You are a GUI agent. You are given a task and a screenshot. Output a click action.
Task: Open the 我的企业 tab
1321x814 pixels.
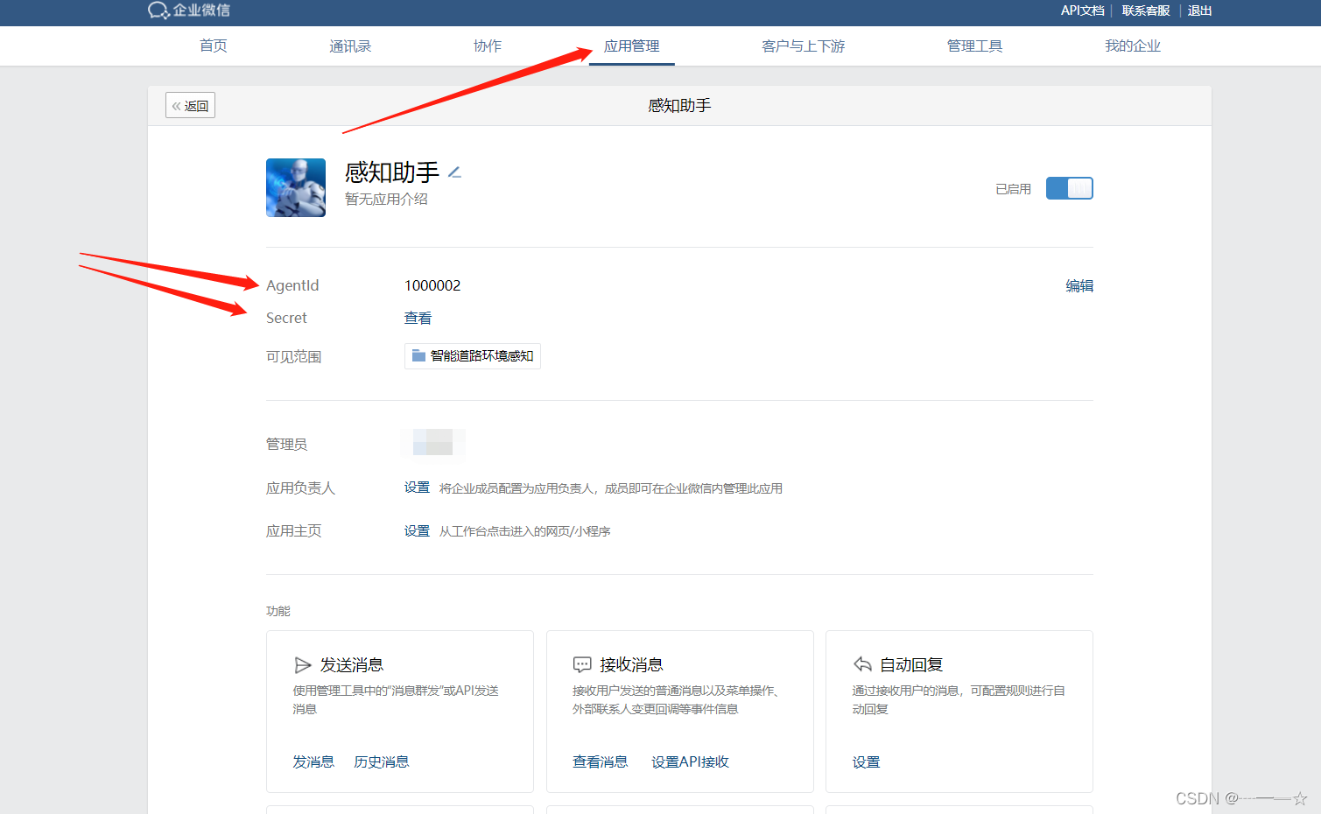[1133, 46]
